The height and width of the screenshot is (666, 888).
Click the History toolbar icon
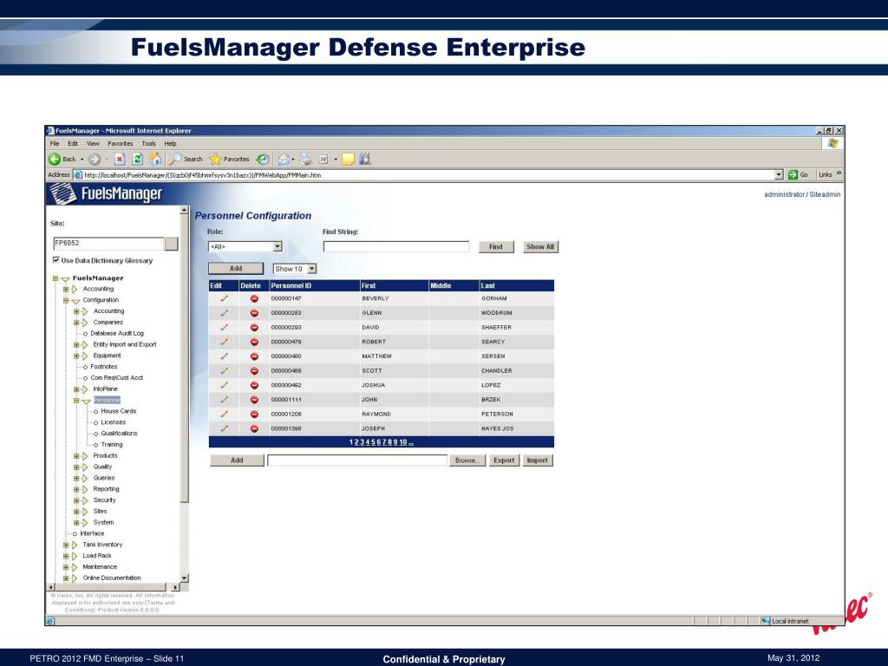point(262,160)
